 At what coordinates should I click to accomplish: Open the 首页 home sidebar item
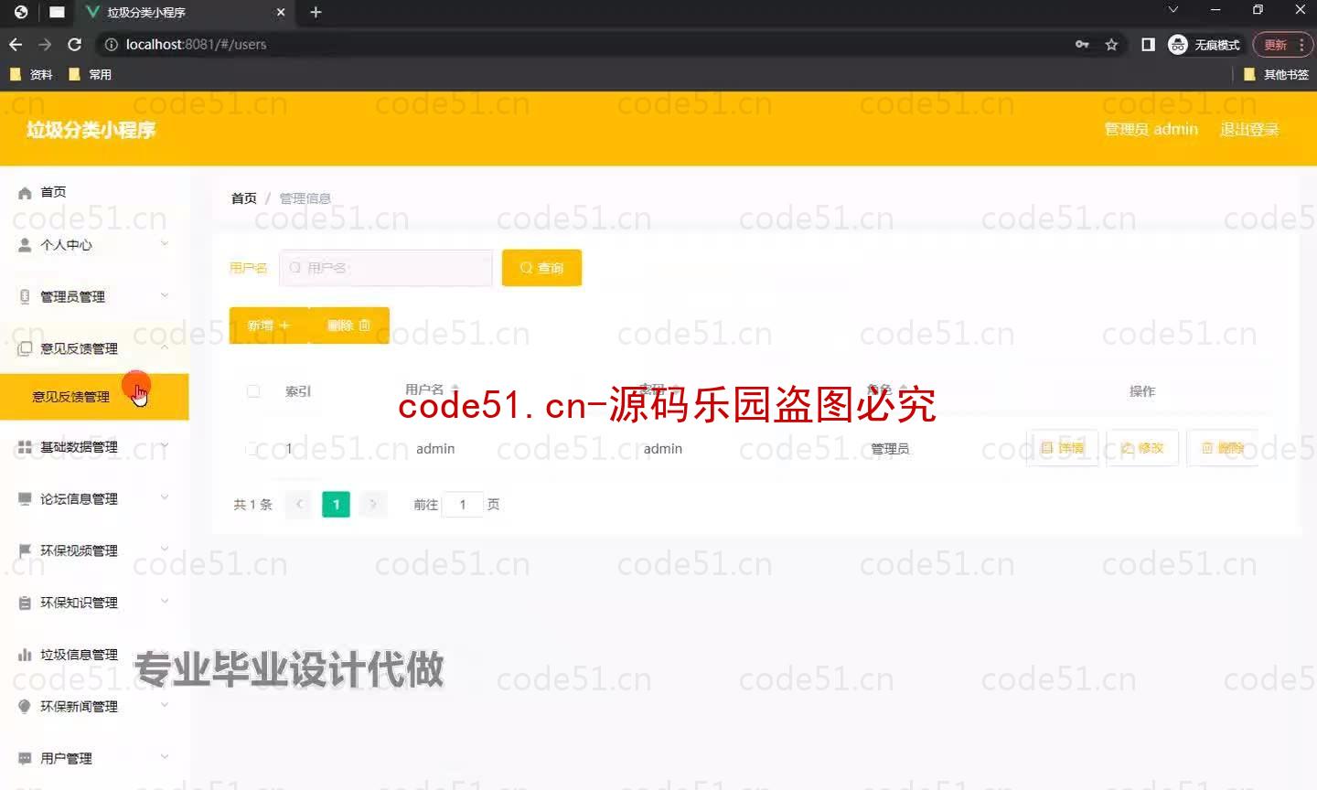[x=53, y=192]
